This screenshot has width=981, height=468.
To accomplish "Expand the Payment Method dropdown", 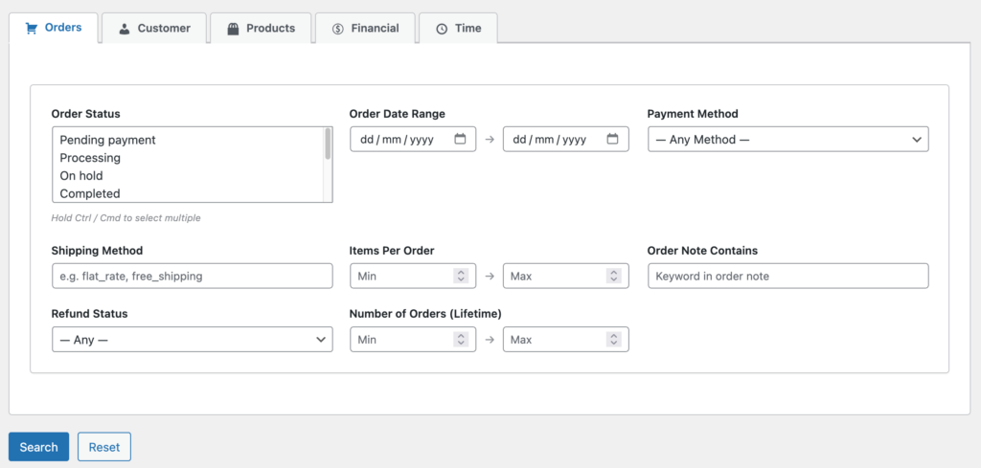I will [x=787, y=140].
